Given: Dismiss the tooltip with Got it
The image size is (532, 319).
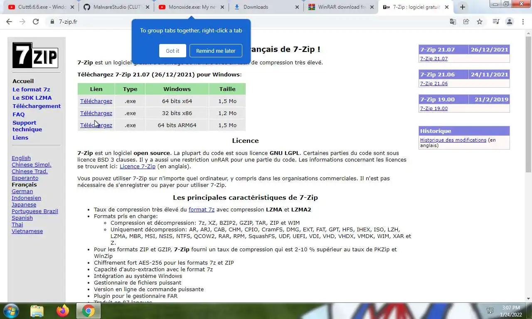Looking at the screenshot, I should coord(172,51).
